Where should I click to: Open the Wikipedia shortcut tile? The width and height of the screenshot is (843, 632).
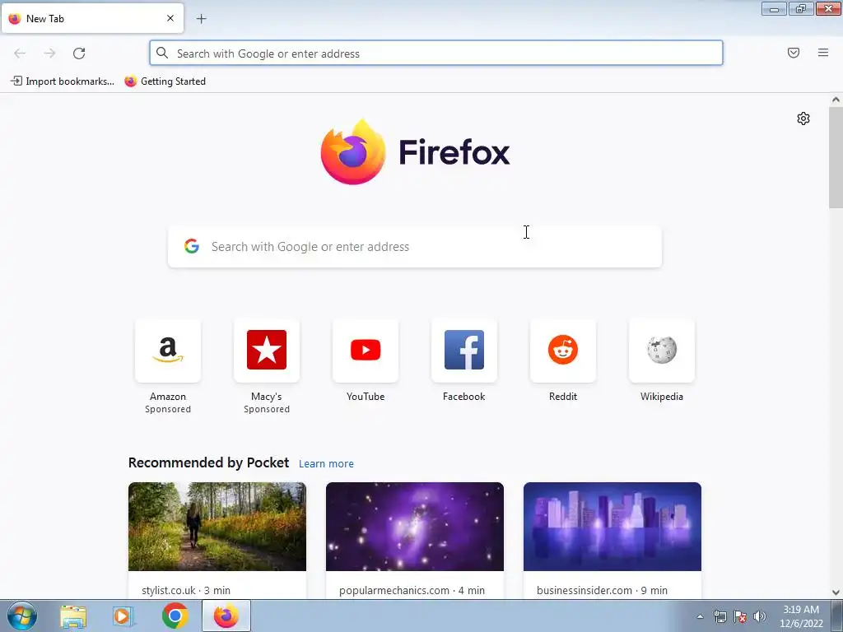click(x=662, y=351)
